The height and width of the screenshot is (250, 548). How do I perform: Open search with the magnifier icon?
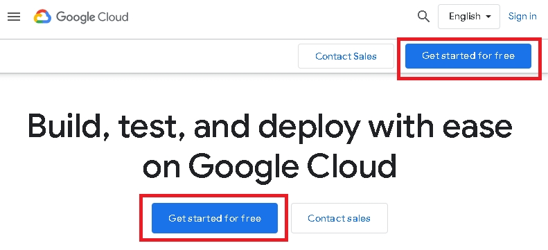click(x=423, y=17)
